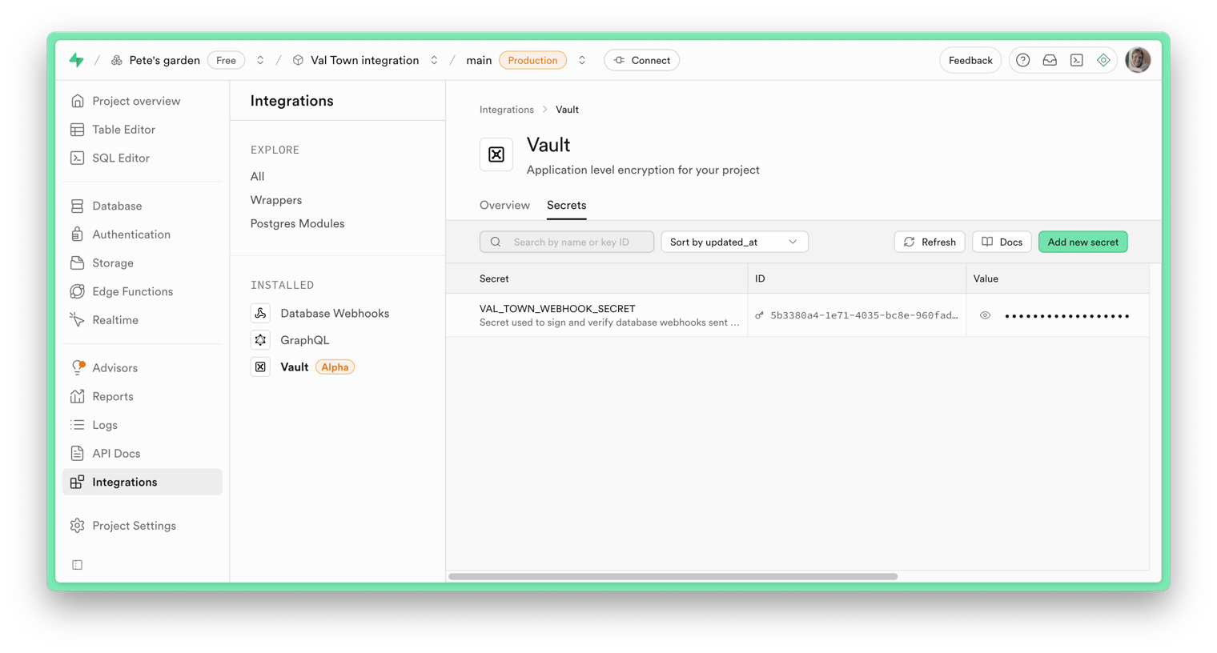Open the help question mark icon

point(1022,60)
